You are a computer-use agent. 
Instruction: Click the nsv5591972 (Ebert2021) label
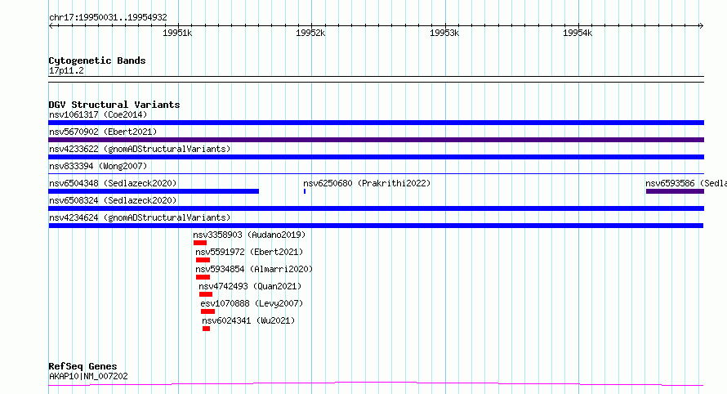249,252
